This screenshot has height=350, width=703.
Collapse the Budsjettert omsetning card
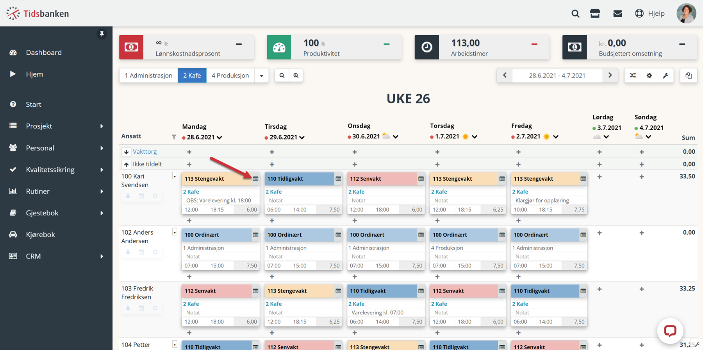pyautogui.click(x=682, y=44)
